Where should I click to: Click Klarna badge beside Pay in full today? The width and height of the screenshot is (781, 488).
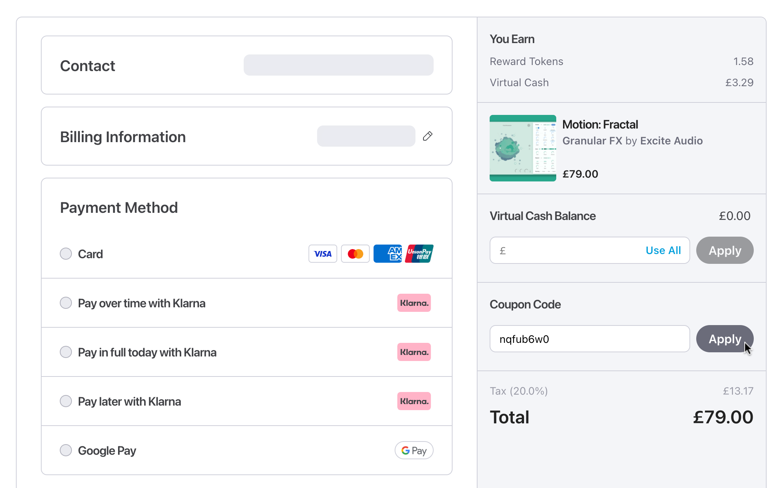(x=414, y=352)
